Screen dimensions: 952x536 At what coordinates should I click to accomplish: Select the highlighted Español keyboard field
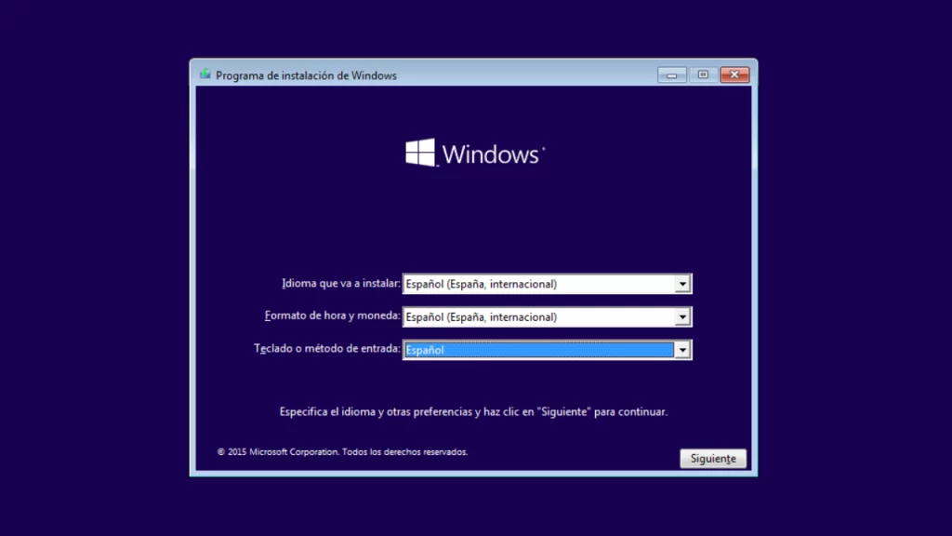(x=547, y=350)
